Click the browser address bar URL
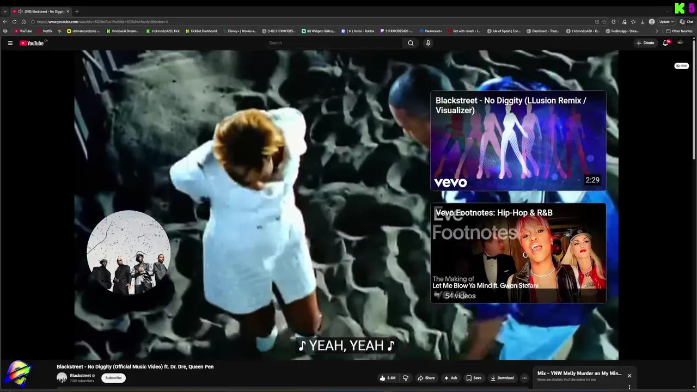The height and width of the screenshot is (392, 697). (102, 22)
